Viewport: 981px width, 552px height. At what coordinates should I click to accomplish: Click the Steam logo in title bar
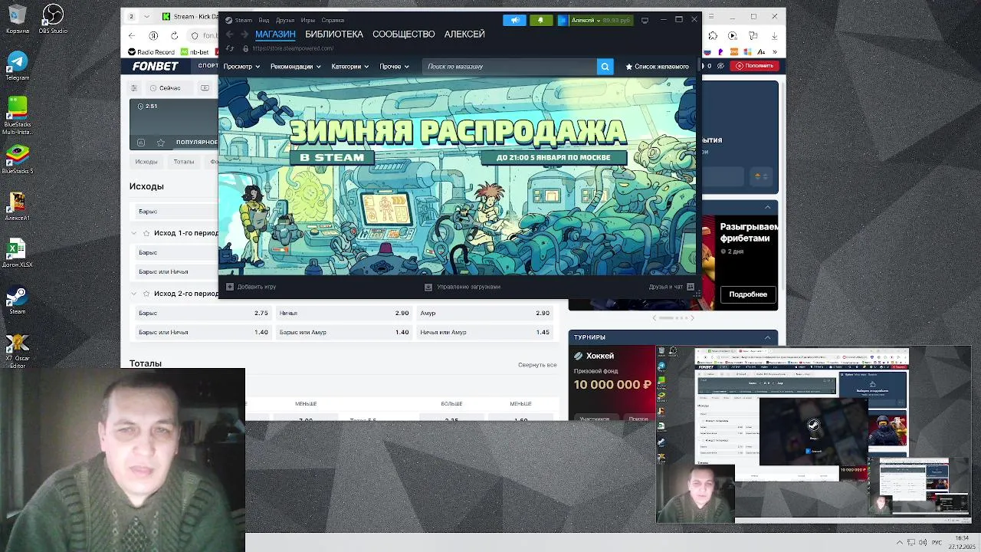click(228, 20)
